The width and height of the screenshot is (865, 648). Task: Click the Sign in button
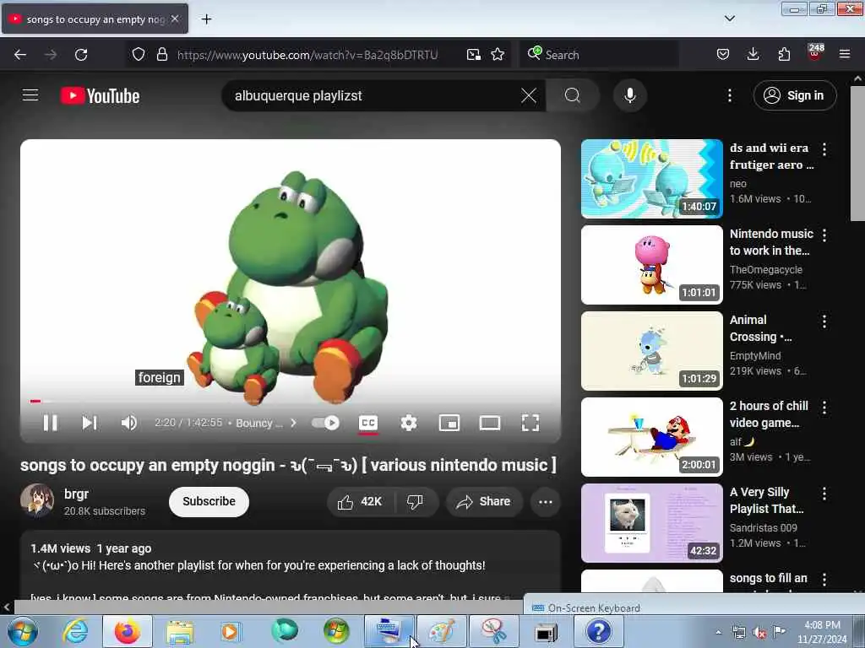(x=795, y=95)
